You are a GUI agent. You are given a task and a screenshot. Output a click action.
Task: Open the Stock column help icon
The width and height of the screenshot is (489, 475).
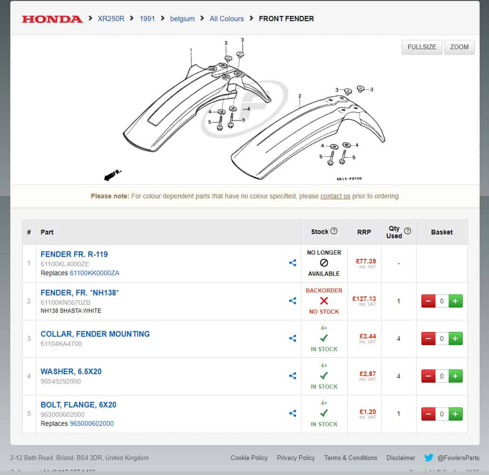(334, 231)
